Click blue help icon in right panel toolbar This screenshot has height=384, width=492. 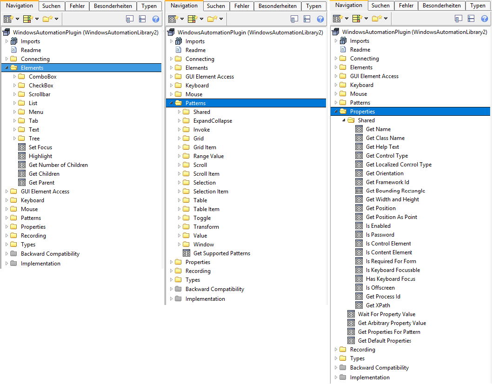click(485, 19)
